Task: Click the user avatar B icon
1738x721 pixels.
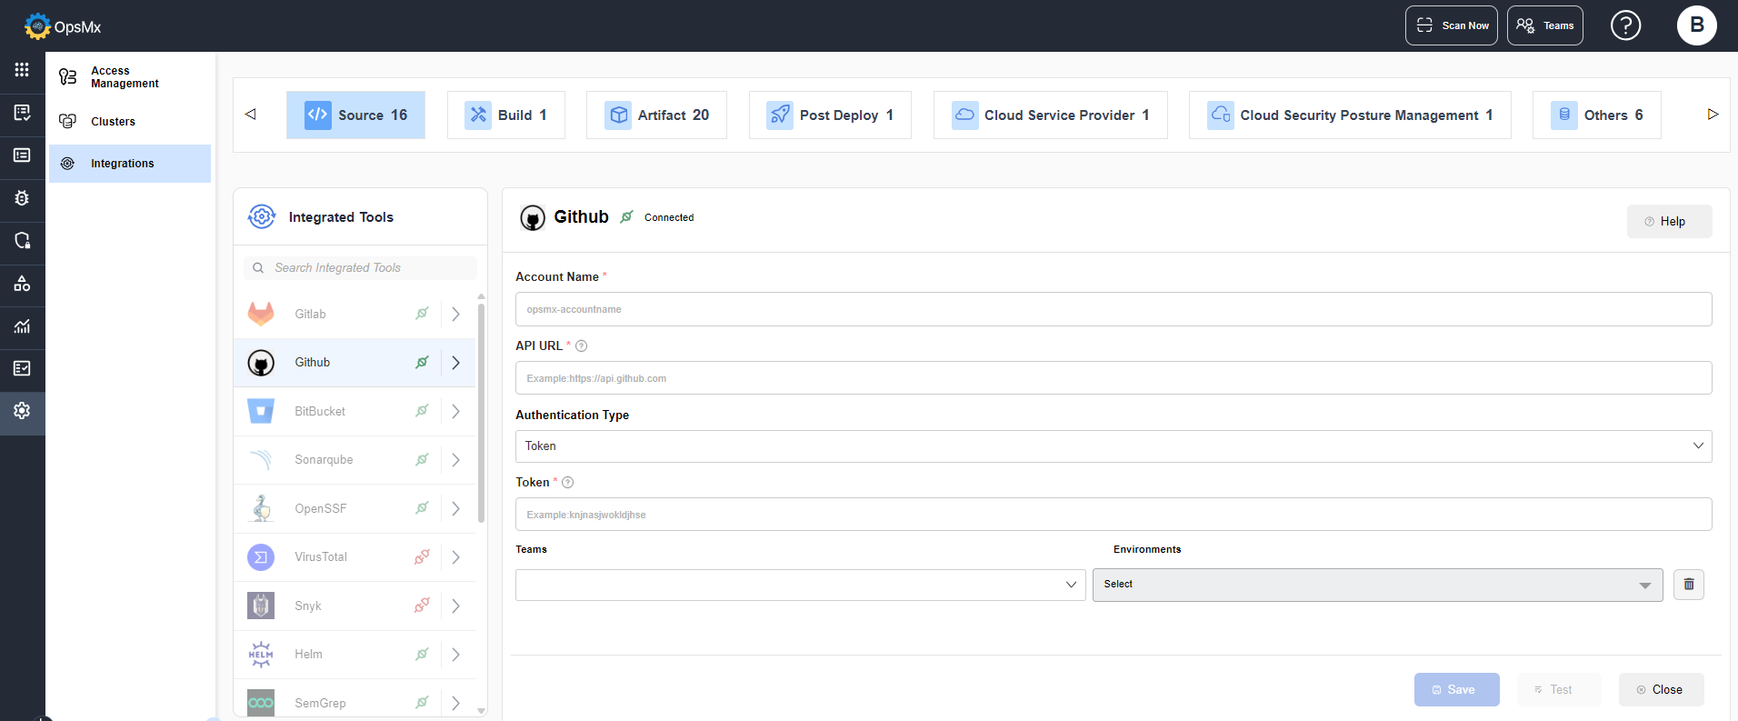Action: click(1696, 25)
